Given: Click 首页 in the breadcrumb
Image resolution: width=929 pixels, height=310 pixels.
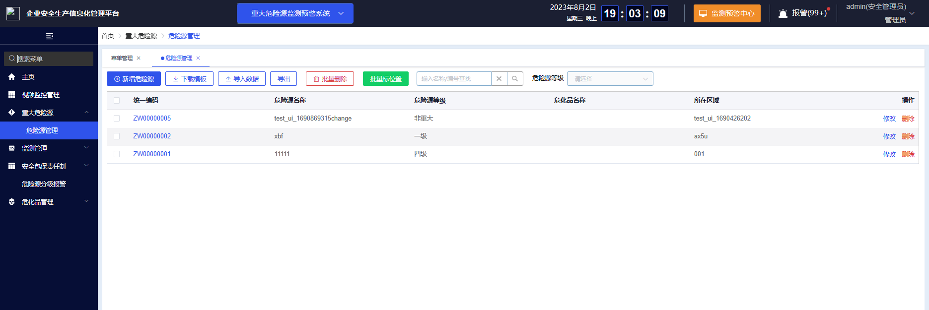Looking at the screenshot, I should [108, 36].
